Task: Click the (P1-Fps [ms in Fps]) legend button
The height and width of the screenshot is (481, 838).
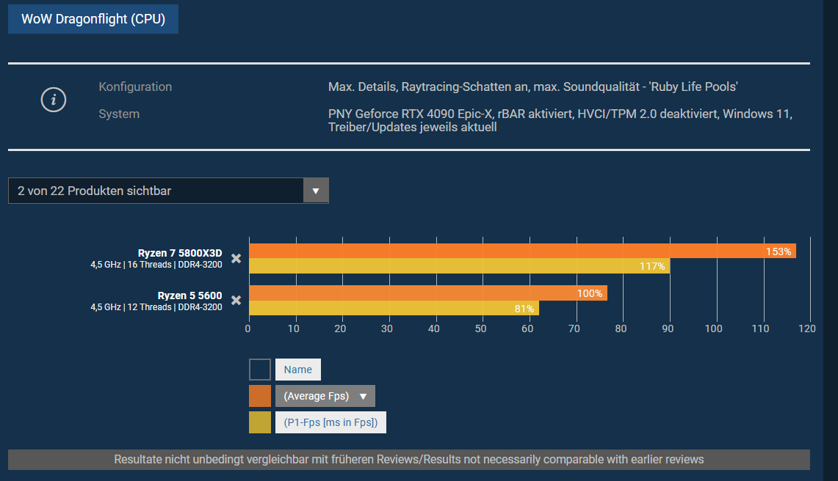Action: pyautogui.click(x=330, y=422)
